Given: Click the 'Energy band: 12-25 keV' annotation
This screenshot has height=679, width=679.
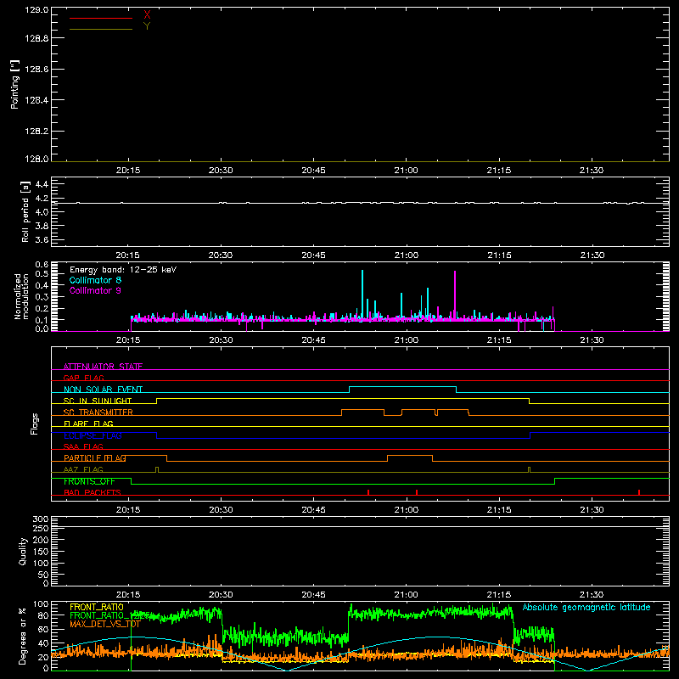Looking at the screenshot, I should pos(123,270).
